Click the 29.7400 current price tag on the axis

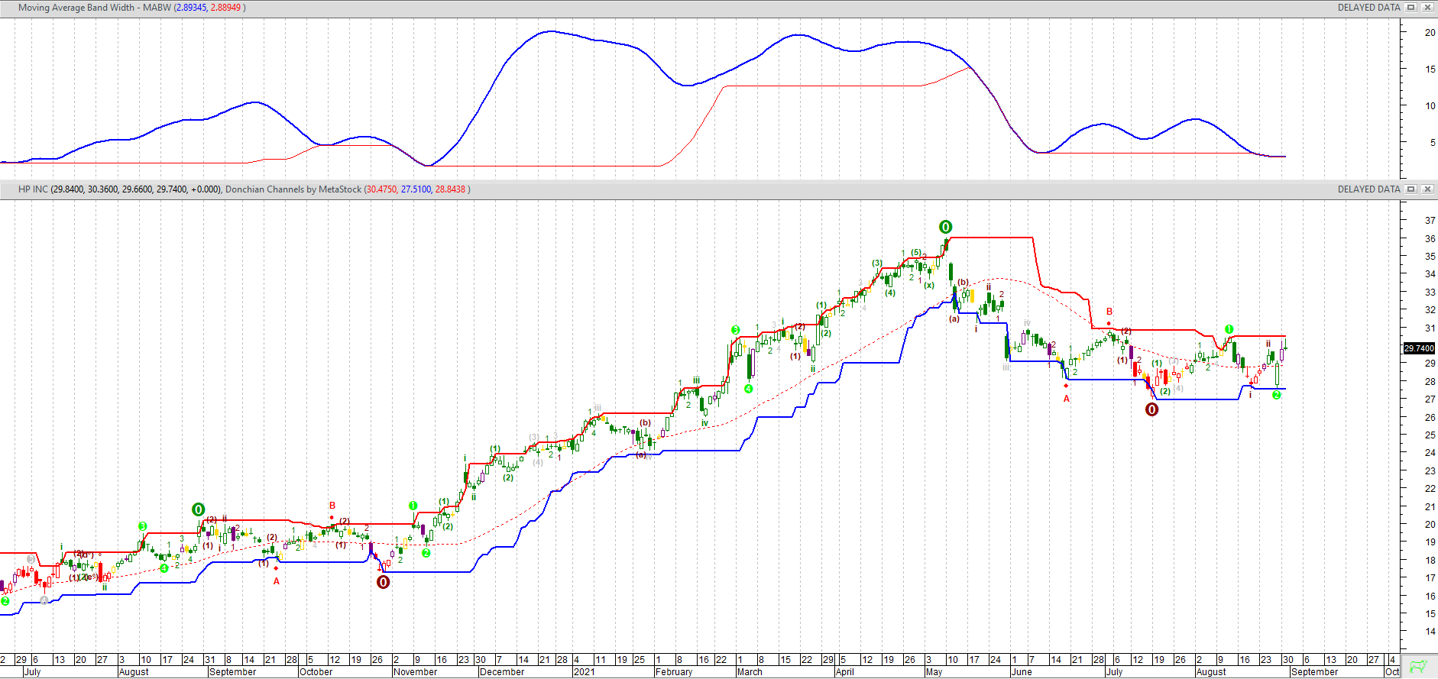pos(1419,348)
